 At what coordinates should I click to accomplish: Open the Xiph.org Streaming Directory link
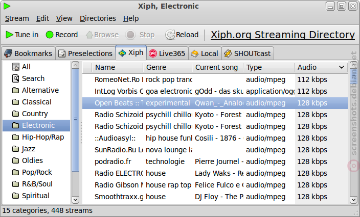(283, 35)
